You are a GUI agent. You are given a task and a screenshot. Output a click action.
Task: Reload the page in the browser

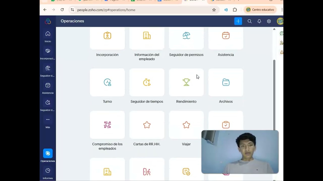[62, 10]
